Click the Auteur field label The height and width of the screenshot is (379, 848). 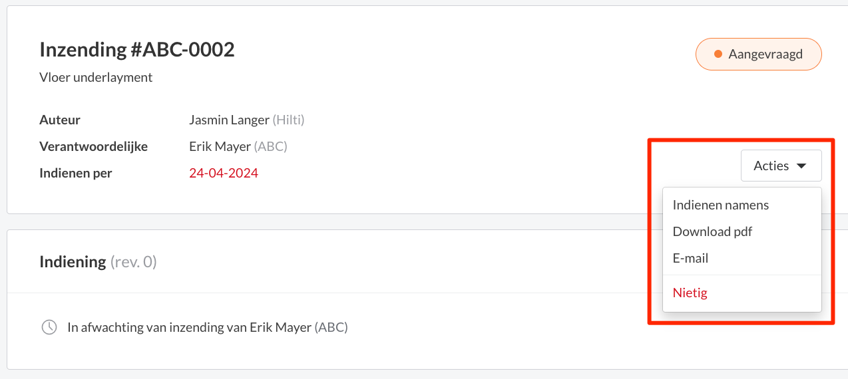pyautogui.click(x=60, y=120)
